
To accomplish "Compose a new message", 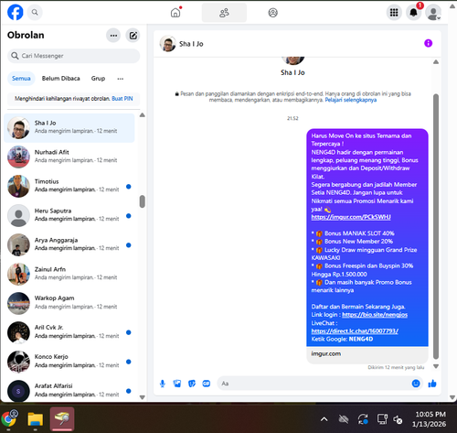I will click(x=133, y=36).
